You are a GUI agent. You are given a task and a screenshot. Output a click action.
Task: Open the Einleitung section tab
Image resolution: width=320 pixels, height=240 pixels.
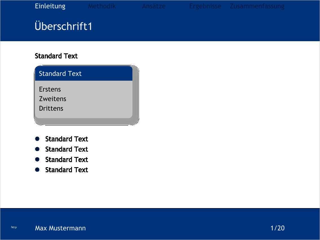click(x=50, y=6)
